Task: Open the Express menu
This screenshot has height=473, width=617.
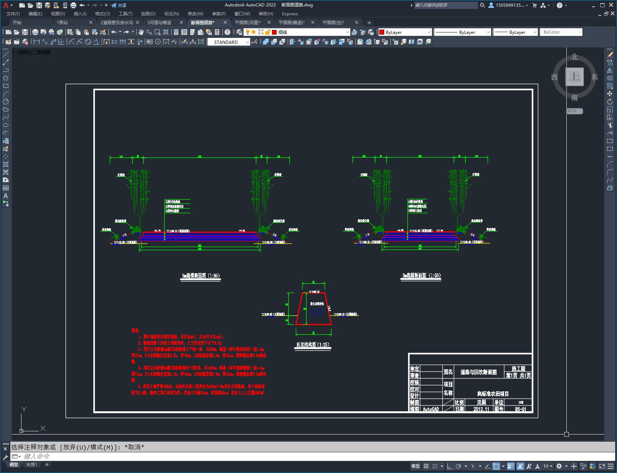Action: 290,14
